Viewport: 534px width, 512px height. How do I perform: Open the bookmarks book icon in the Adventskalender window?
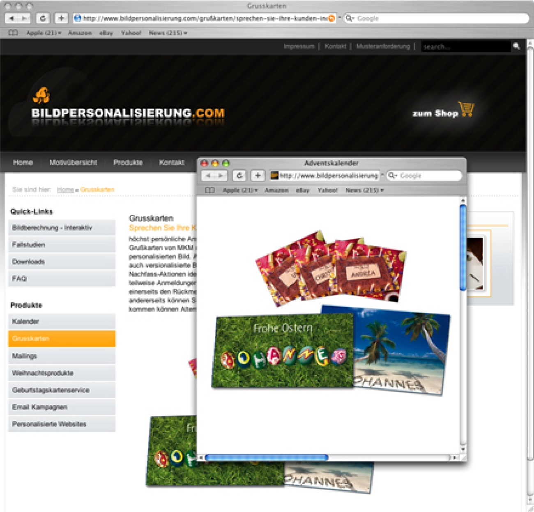click(210, 190)
